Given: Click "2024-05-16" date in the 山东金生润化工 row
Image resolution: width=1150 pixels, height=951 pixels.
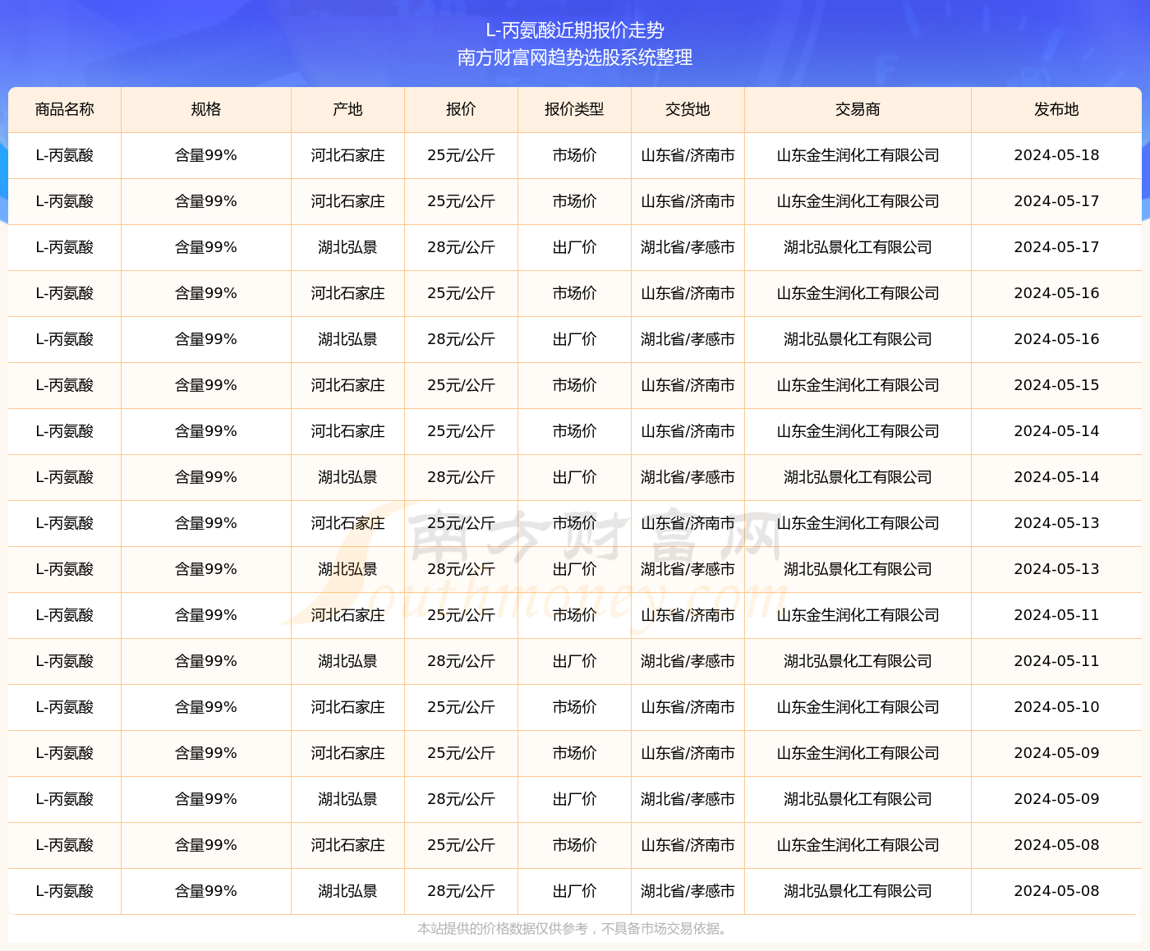Looking at the screenshot, I should click(x=1056, y=293).
